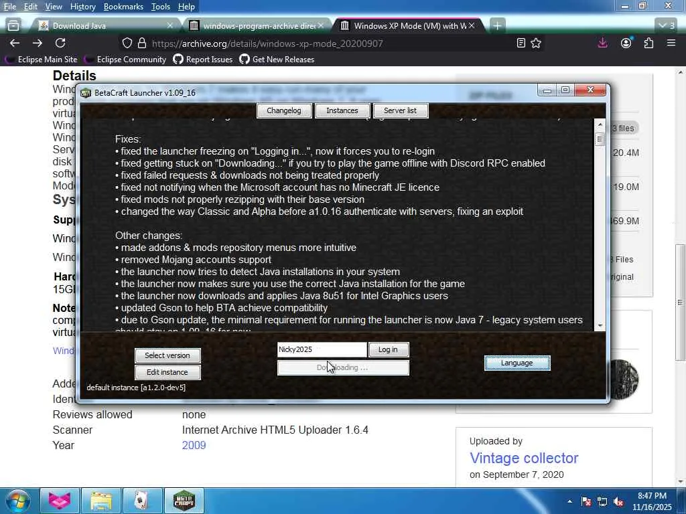Screen dimensions: 686x514
Task: Add a new browser tab
Action: (497, 26)
